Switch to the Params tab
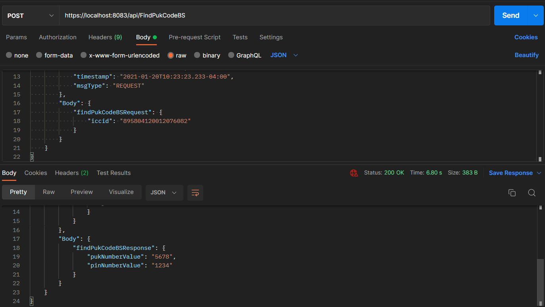The width and height of the screenshot is (545, 307). coord(16,37)
